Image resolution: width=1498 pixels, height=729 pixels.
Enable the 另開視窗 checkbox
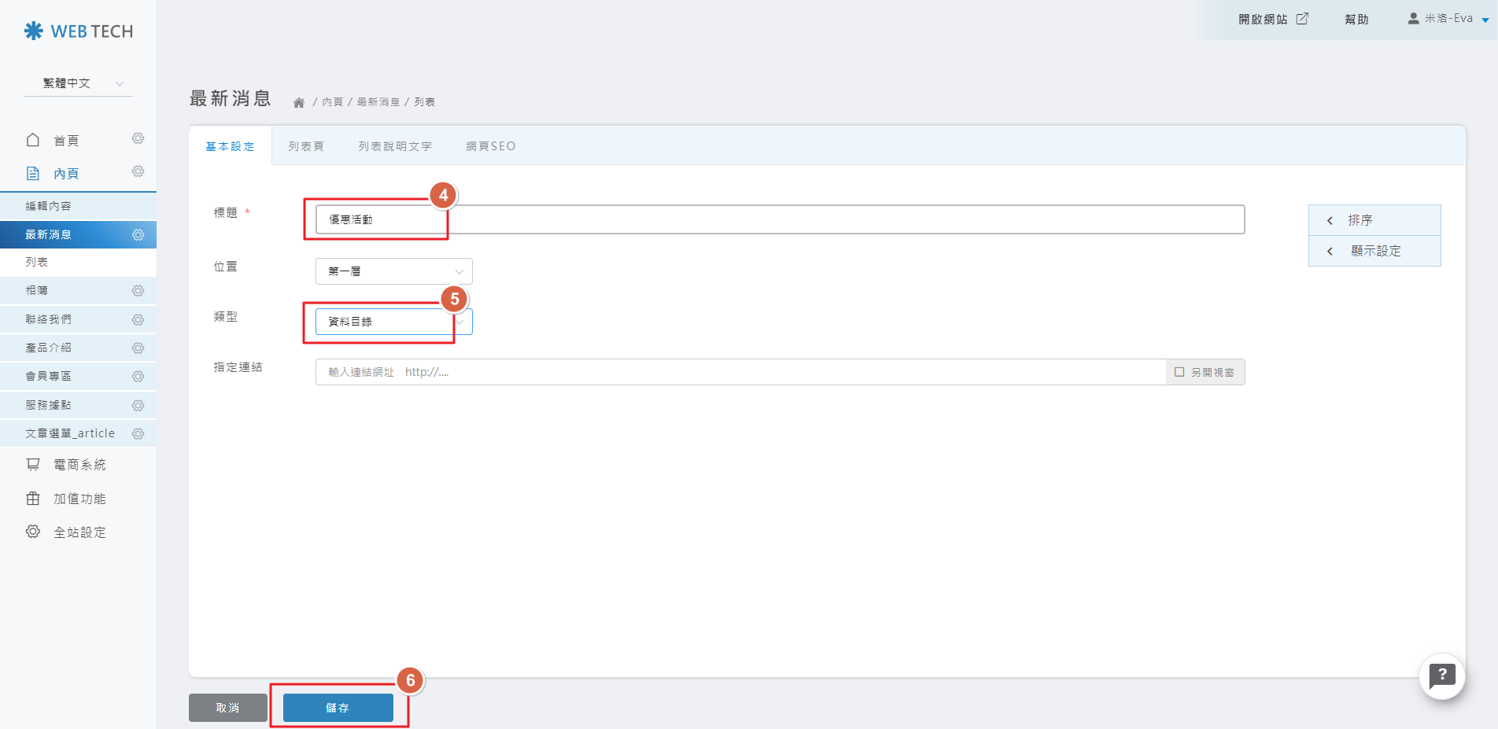click(1179, 372)
